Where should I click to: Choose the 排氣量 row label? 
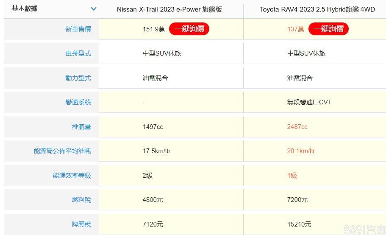[81, 127]
